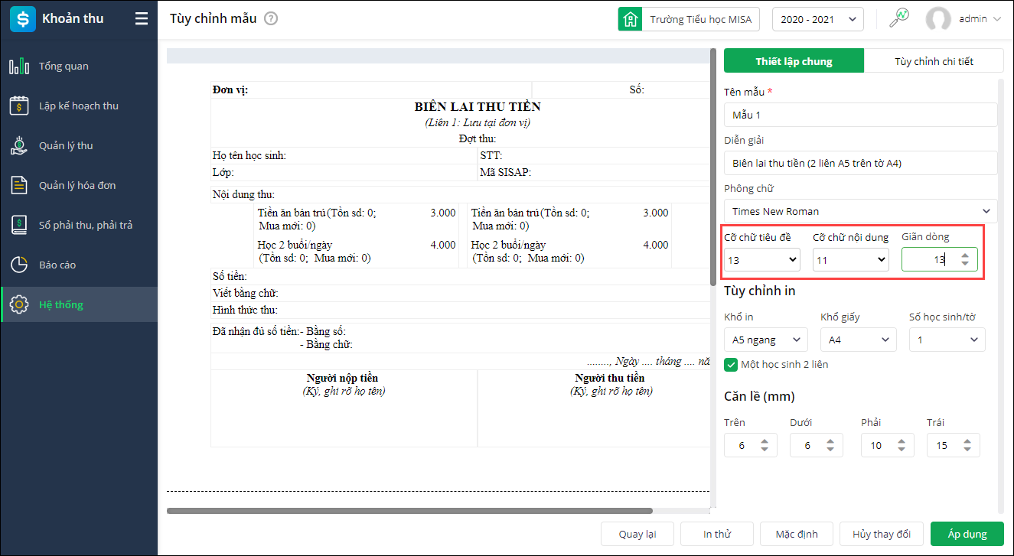Viewport: 1014px width, 556px height.
Task: Click the Sổ phải thu, phải trả book icon
Action: pyautogui.click(x=19, y=226)
